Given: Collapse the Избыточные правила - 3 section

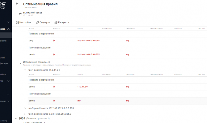Looking at the screenshot, I should coord(20,63).
